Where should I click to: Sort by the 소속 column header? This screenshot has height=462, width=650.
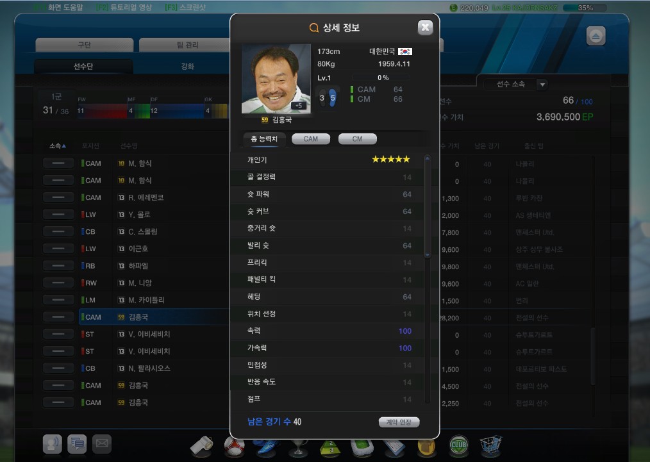click(57, 146)
